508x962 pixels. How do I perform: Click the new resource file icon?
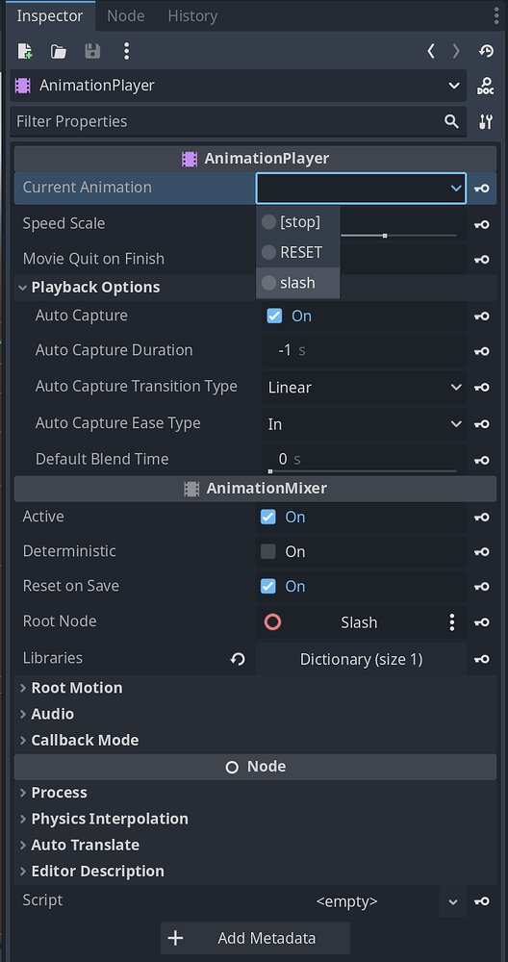click(25, 51)
